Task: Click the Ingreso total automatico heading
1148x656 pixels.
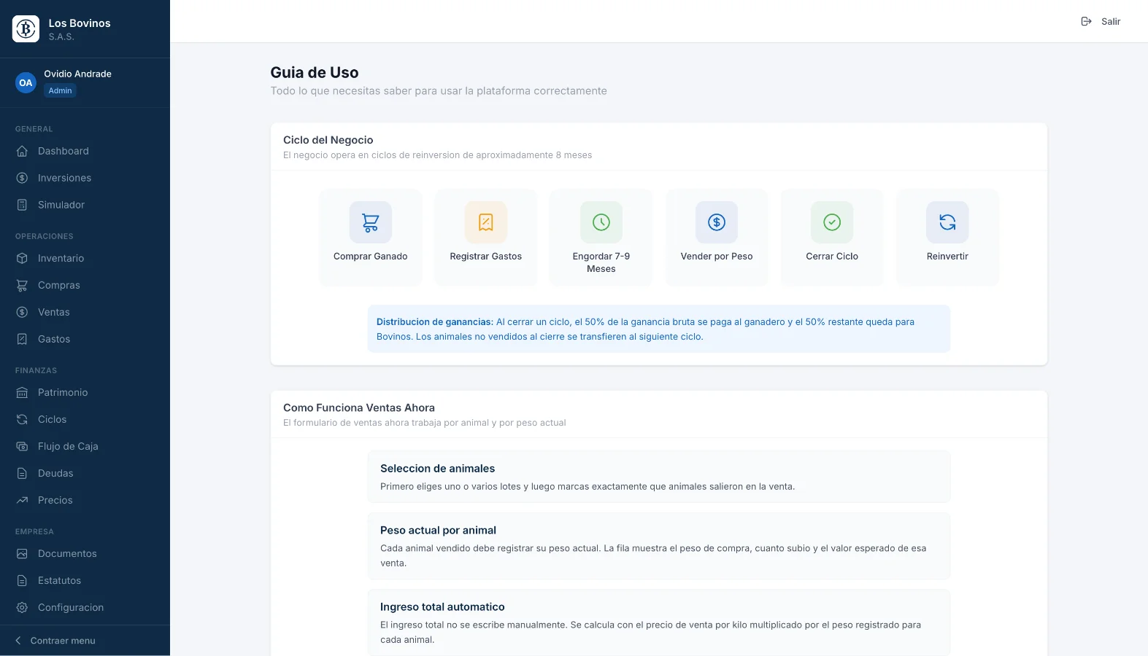Action: tap(442, 607)
